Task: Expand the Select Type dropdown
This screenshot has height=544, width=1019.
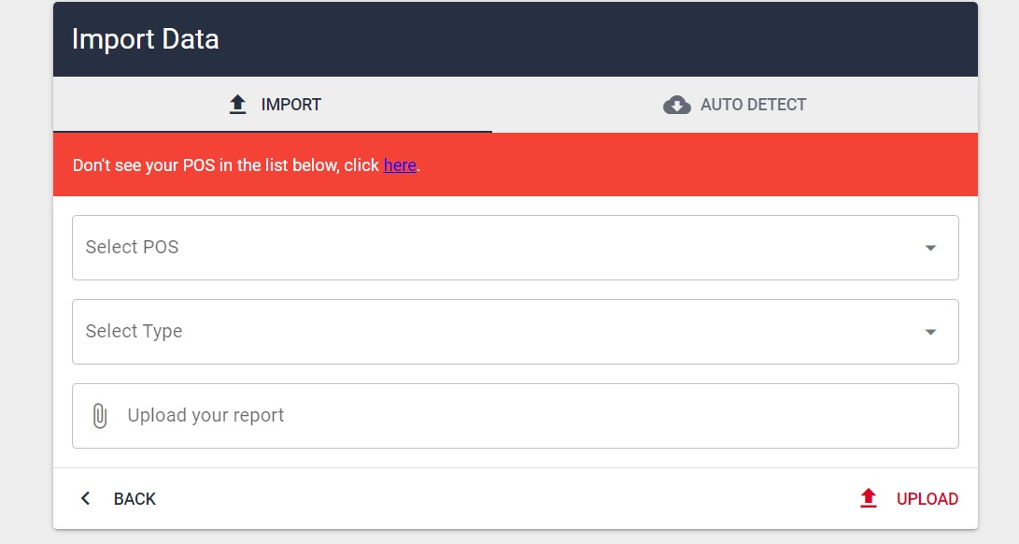Action: (x=516, y=332)
